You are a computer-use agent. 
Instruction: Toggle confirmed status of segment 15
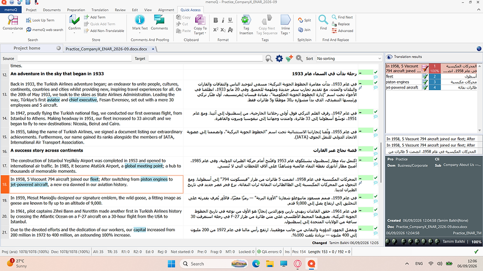coord(376,130)
